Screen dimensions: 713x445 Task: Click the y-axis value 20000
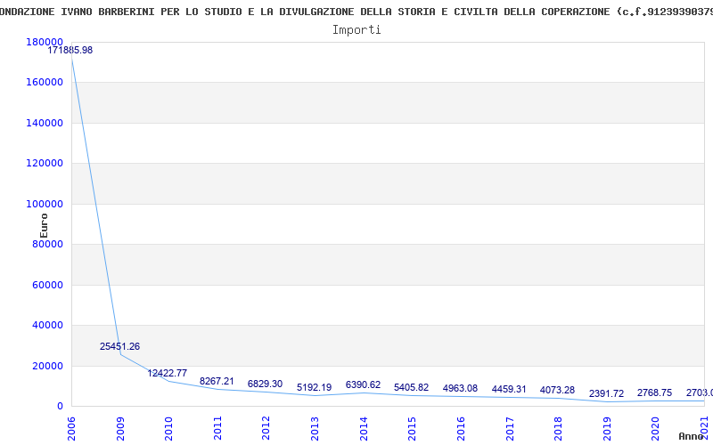(x=47, y=366)
